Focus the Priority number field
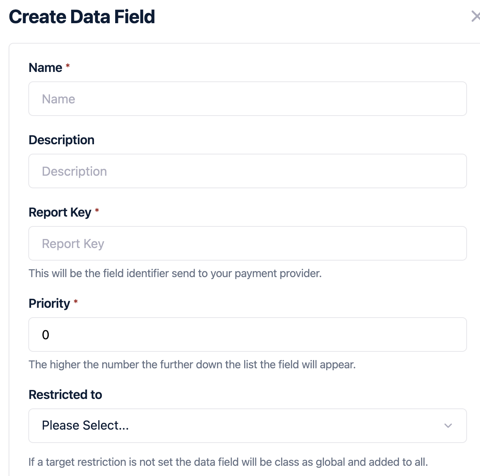 coord(247,334)
